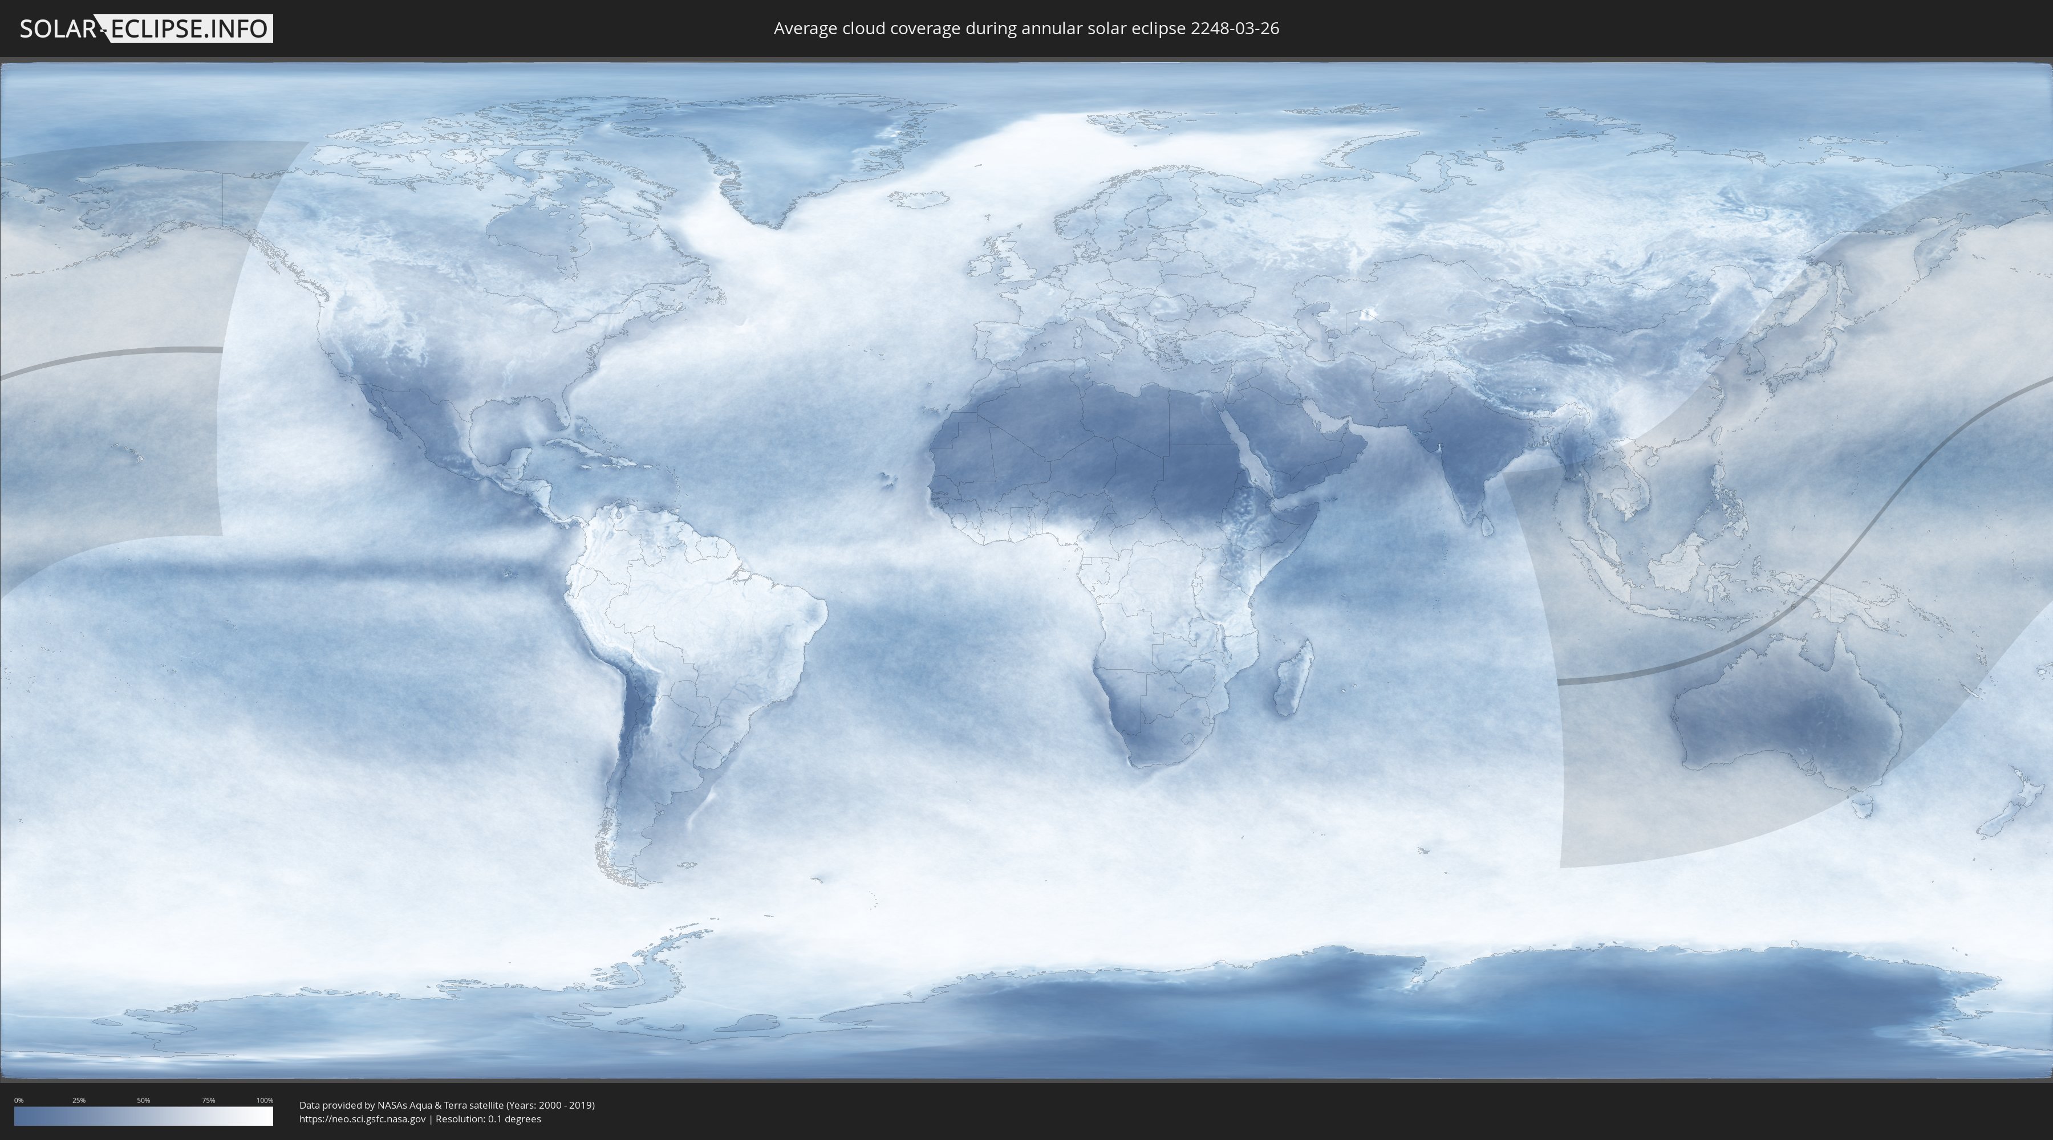Click the cloud coverage color gradient legend
Viewport: 2053px width, 1140px height.
pyautogui.click(x=144, y=1116)
